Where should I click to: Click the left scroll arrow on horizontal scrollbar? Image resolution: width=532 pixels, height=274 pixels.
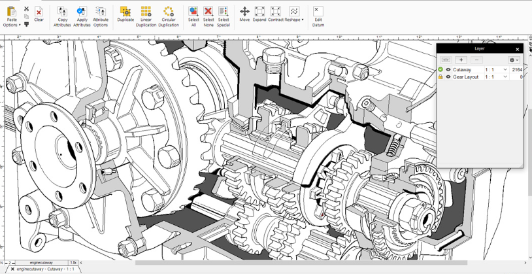[x=81, y=263]
